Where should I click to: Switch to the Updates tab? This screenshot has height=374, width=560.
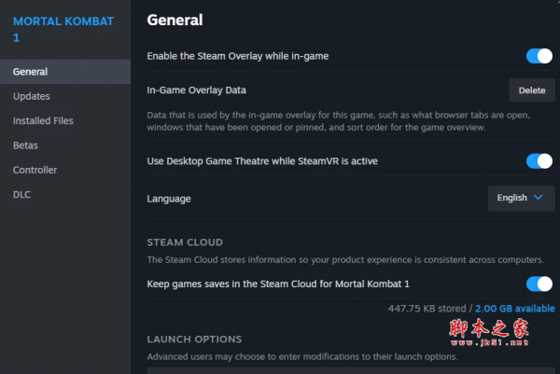32,96
